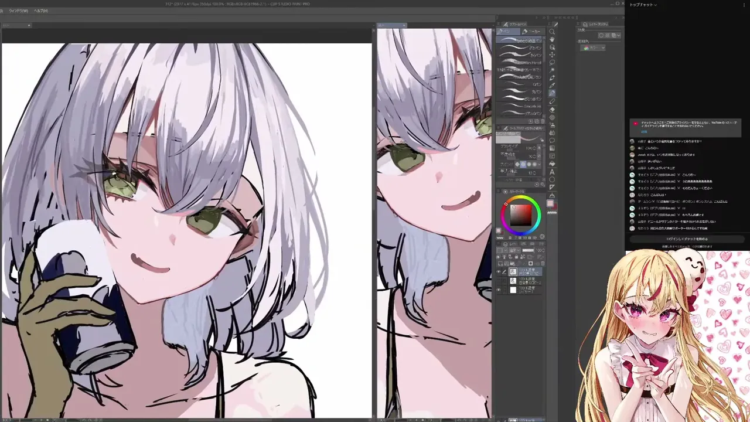This screenshot has height=422, width=750.
Task: Click the login to chat button
Action: point(687,239)
